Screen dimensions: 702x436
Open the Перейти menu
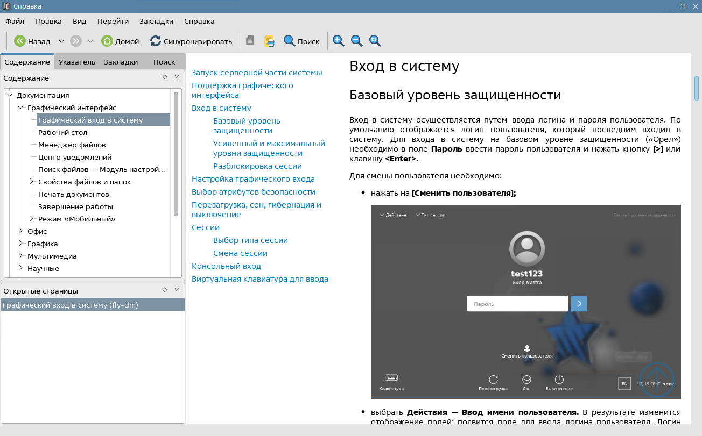pos(113,22)
